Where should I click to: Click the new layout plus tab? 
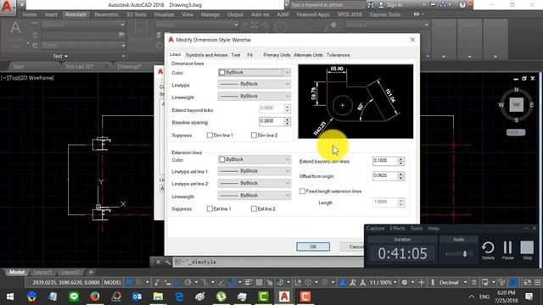pyautogui.click(x=91, y=272)
